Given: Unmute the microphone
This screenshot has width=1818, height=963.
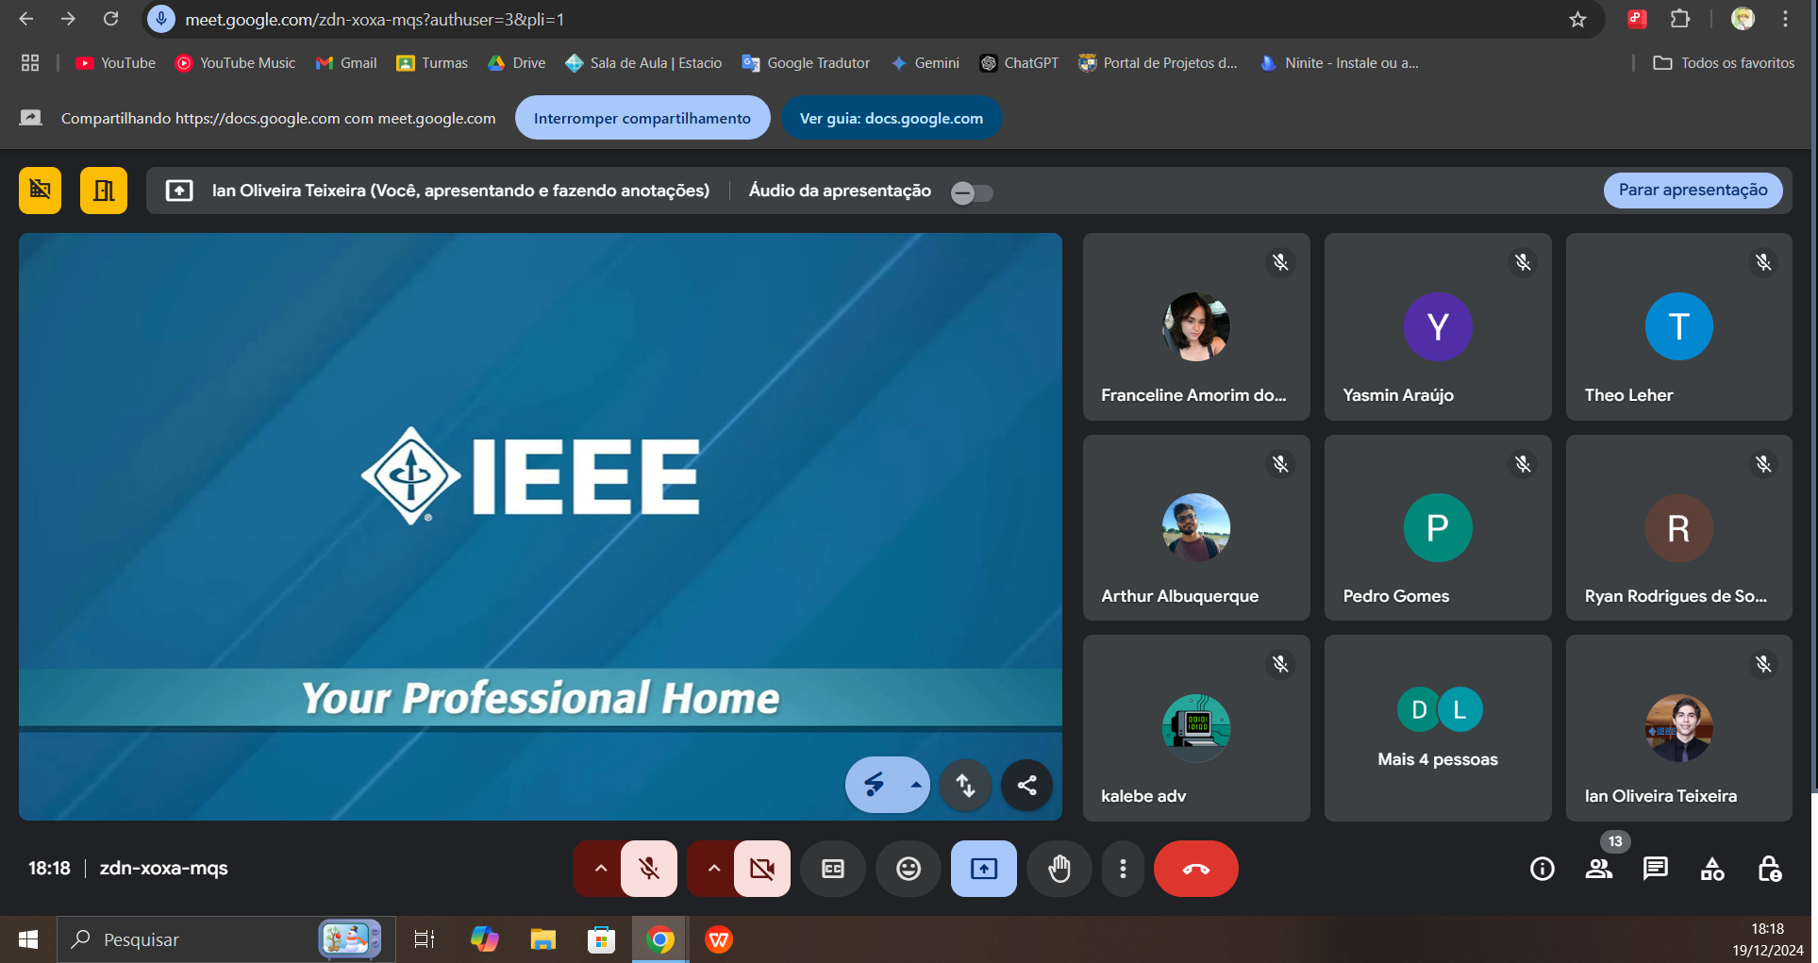Looking at the screenshot, I should point(649,869).
